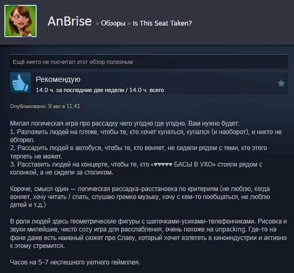The image size is (294, 273).
Task: Open the Is This Seat Taken? game link
Action: tap(162, 23)
